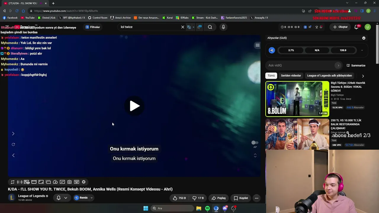Open the Facebook bookmark

[x=10, y=18]
